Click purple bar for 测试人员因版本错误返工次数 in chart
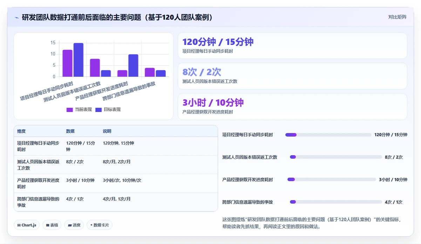This screenshot has width=421, height=244. [x=95, y=68]
